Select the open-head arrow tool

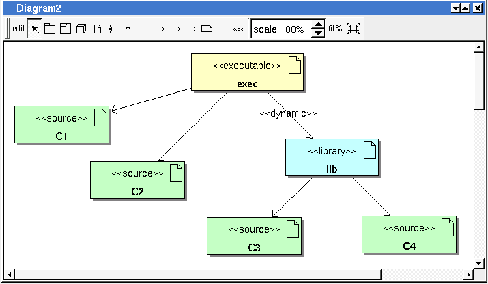[x=175, y=29]
